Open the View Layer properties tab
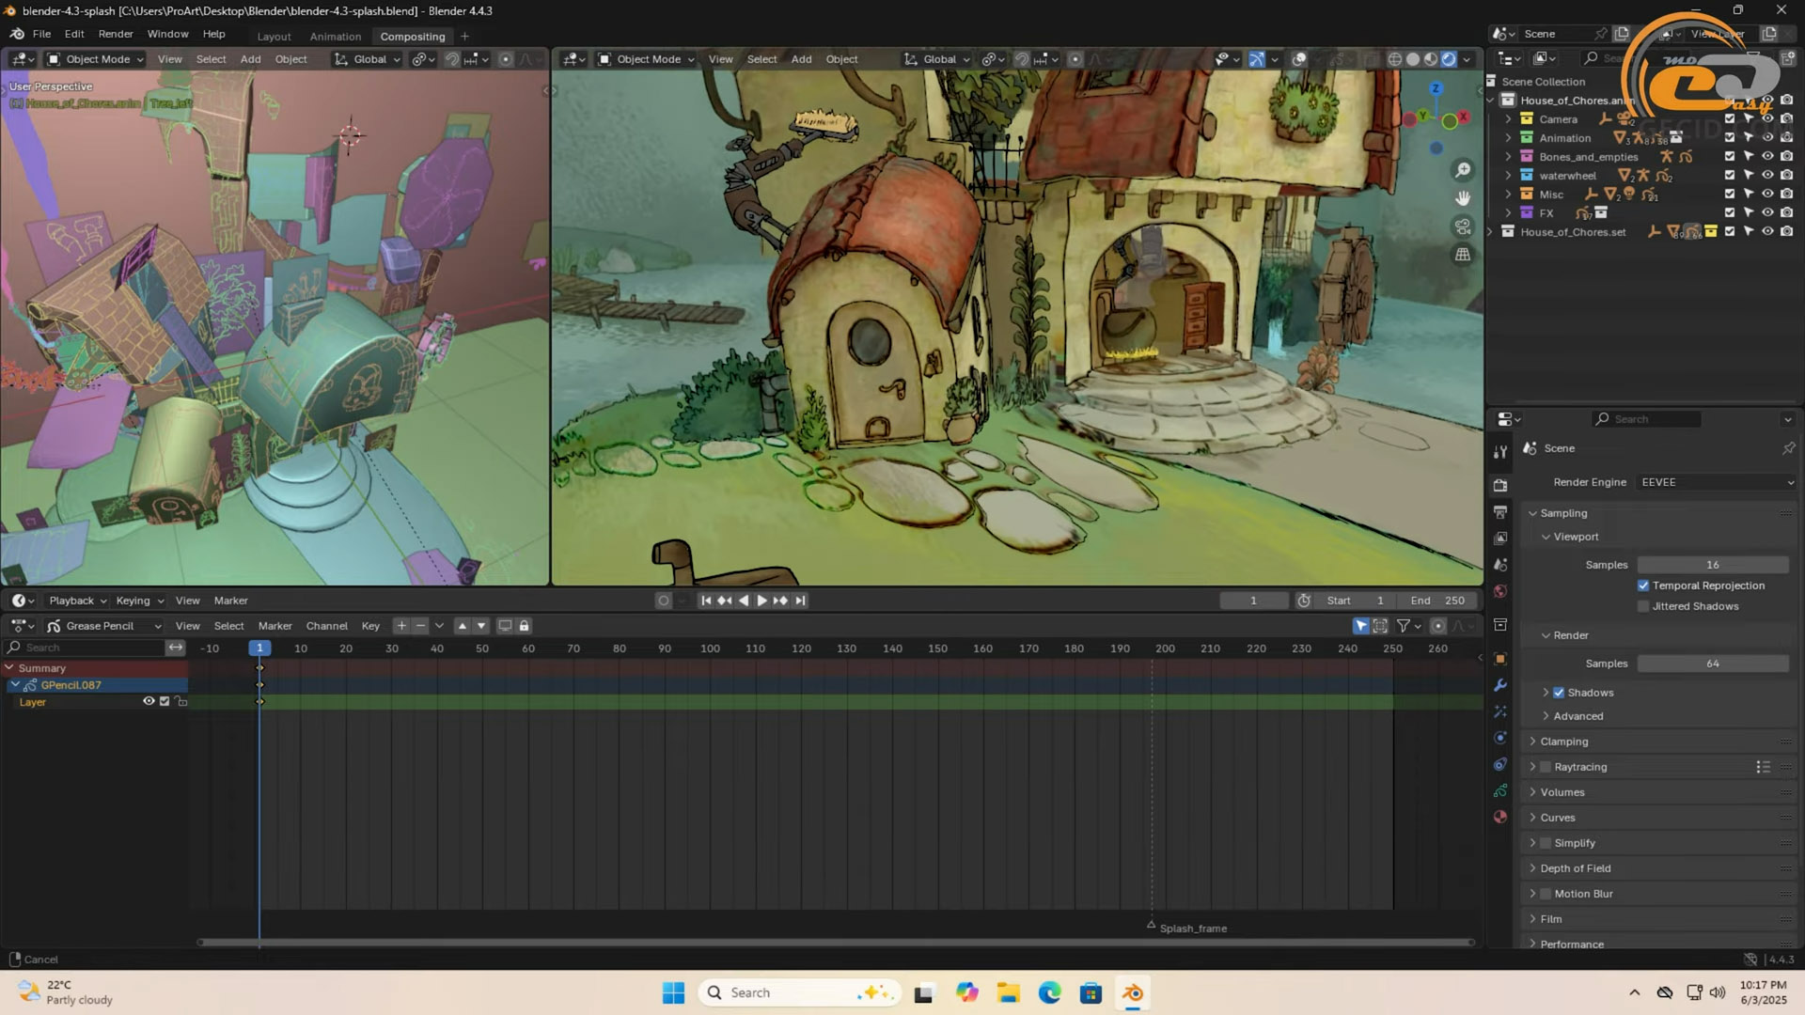The image size is (1805, 1015). coord(1500,539)
